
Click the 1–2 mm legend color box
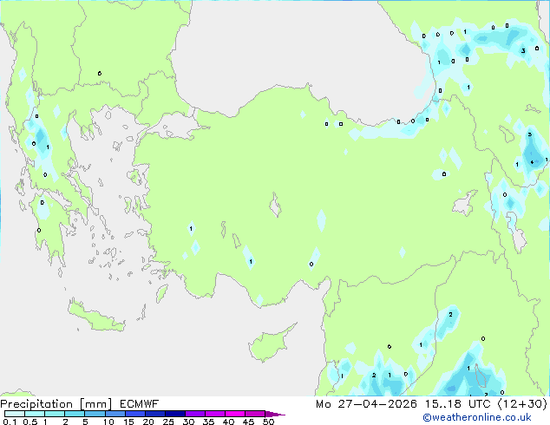click(x=55, y=414)
